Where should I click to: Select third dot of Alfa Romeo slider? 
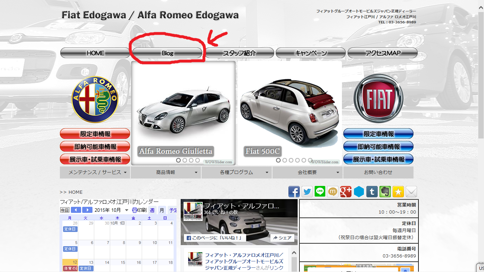[191, 160]
